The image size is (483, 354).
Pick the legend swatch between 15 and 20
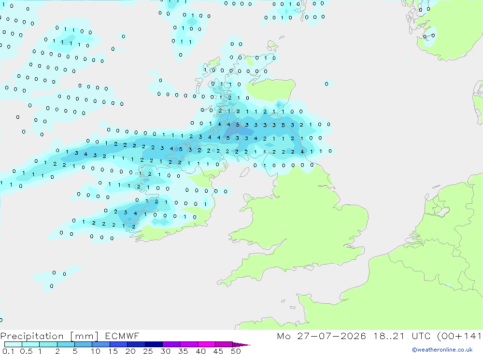tap(118, 344)
